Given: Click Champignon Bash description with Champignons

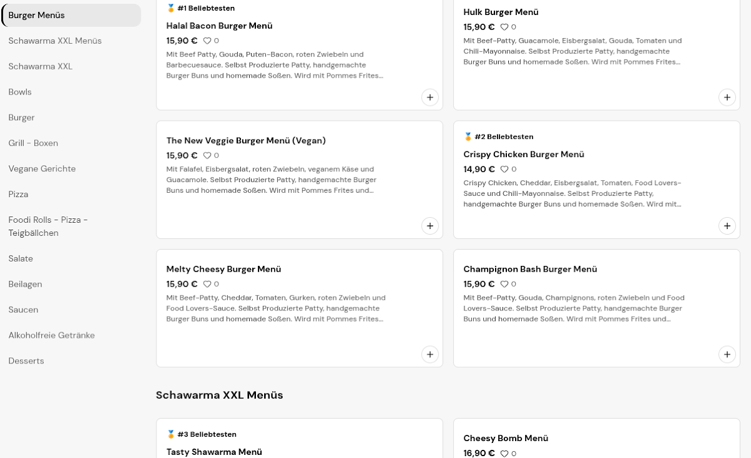Looking at the screenshot, I should [x=574, y=308].
